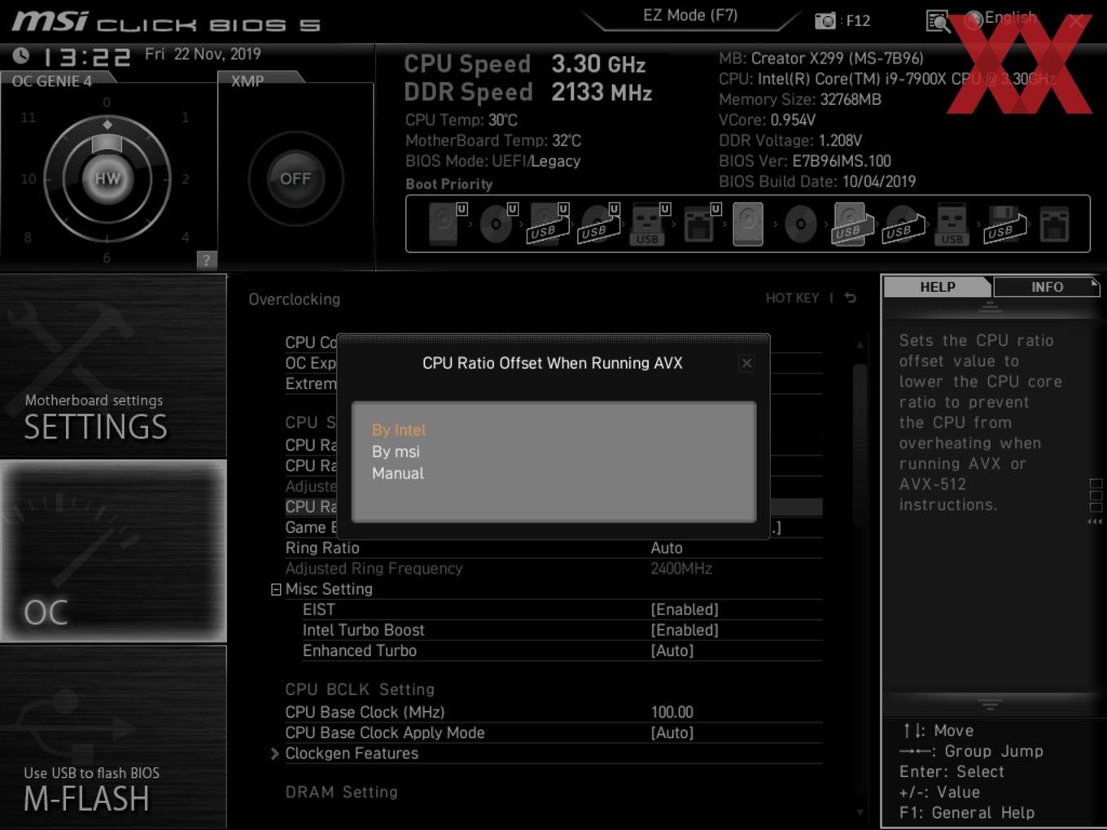This screenshot has height=830, width=1107.
Task: Collapse the Misc Setting group
Action: click(x=276, y=589)
